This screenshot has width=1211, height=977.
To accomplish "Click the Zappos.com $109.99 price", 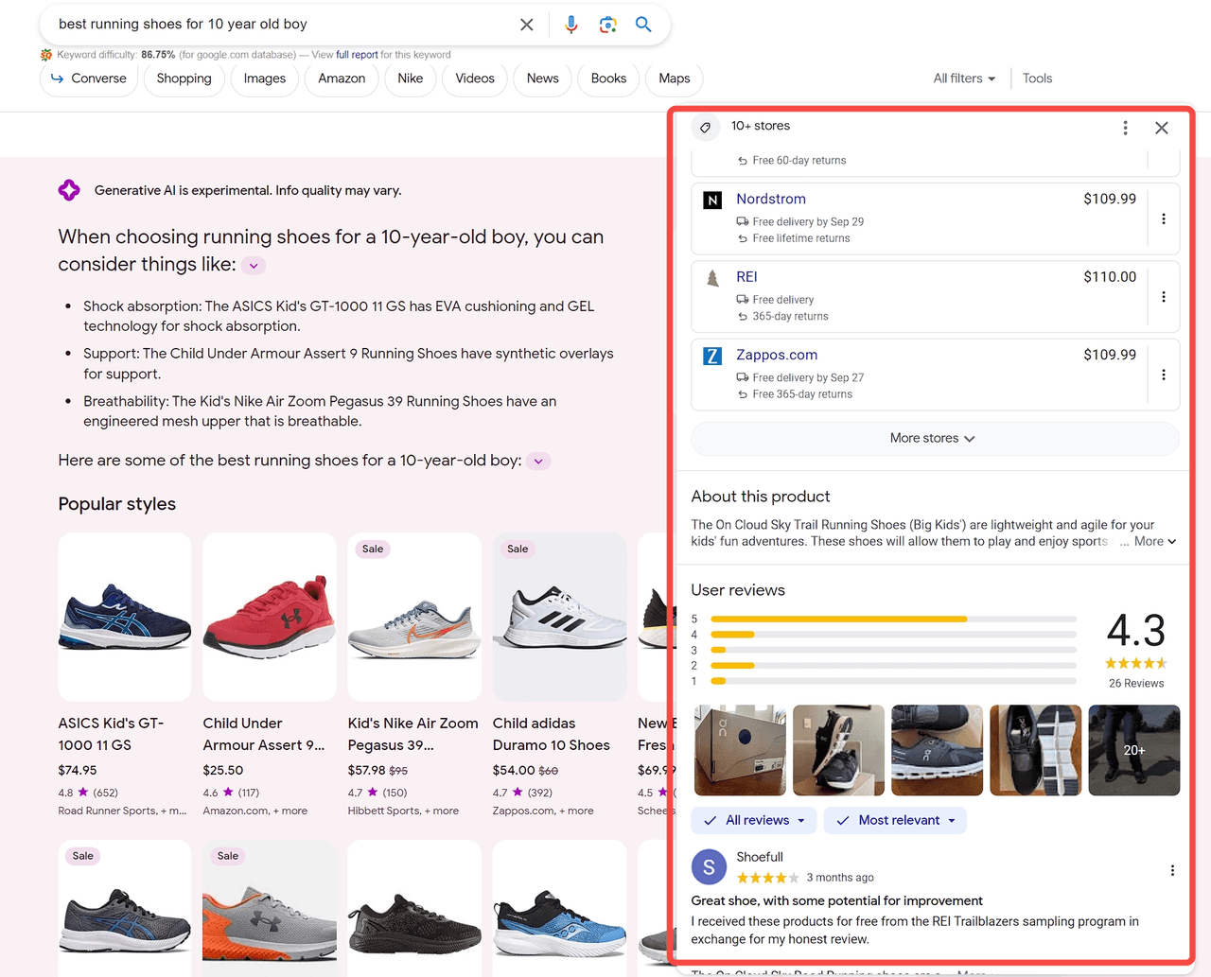I will tap(1110, 355).
